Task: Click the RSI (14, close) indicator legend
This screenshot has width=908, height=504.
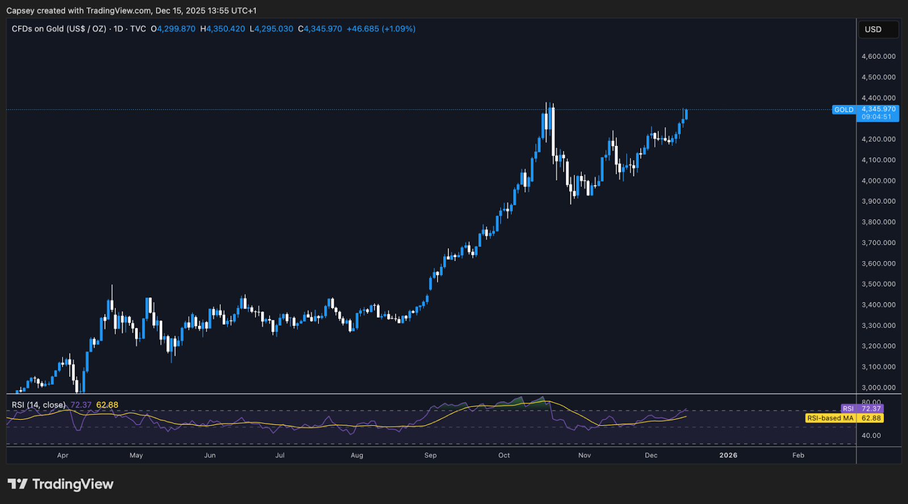Action: tap(39, 405)
